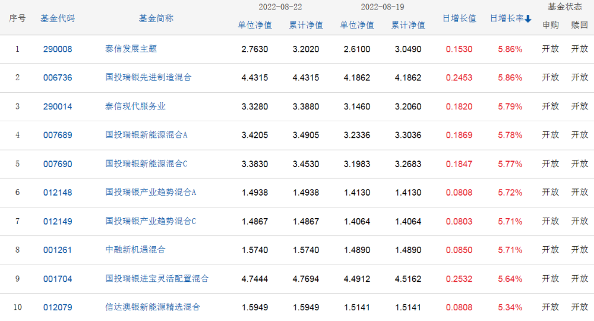Sort by 基金简称 column header
The height and width of the screenshot is (321, 594).
[x=156, y=18]
